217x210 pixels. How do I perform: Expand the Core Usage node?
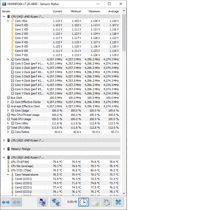click(8, 111)
